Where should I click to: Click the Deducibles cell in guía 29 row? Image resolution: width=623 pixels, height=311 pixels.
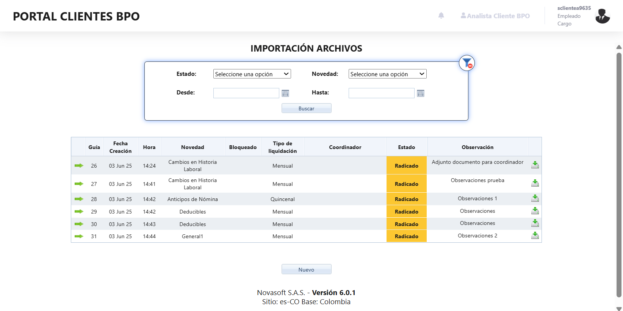coord(193,212)
